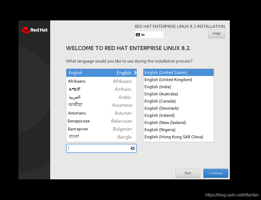Choose the Amharic language row
This screenshot has height=200, width=261.
point(101,89)
